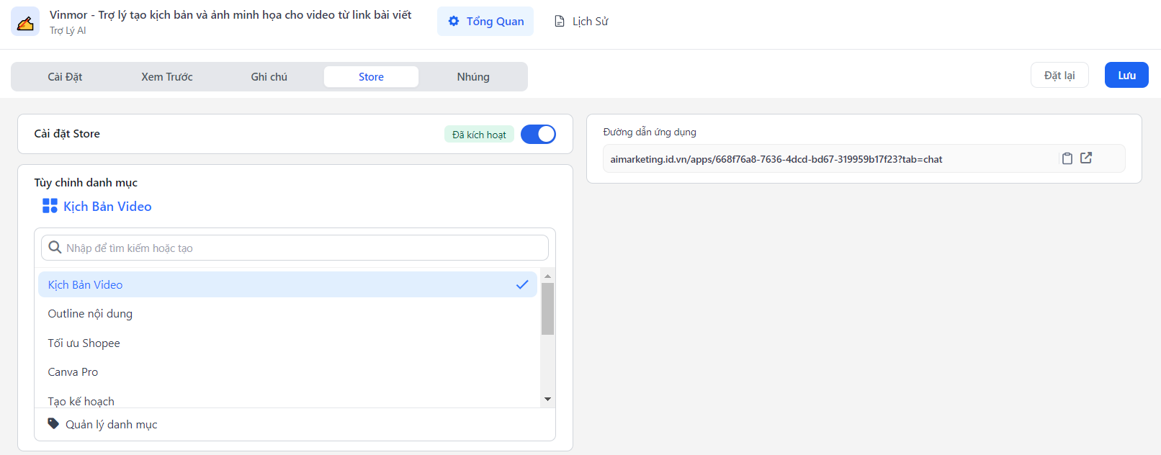
Task: Focus the category search input field
Action: [302, 248]
